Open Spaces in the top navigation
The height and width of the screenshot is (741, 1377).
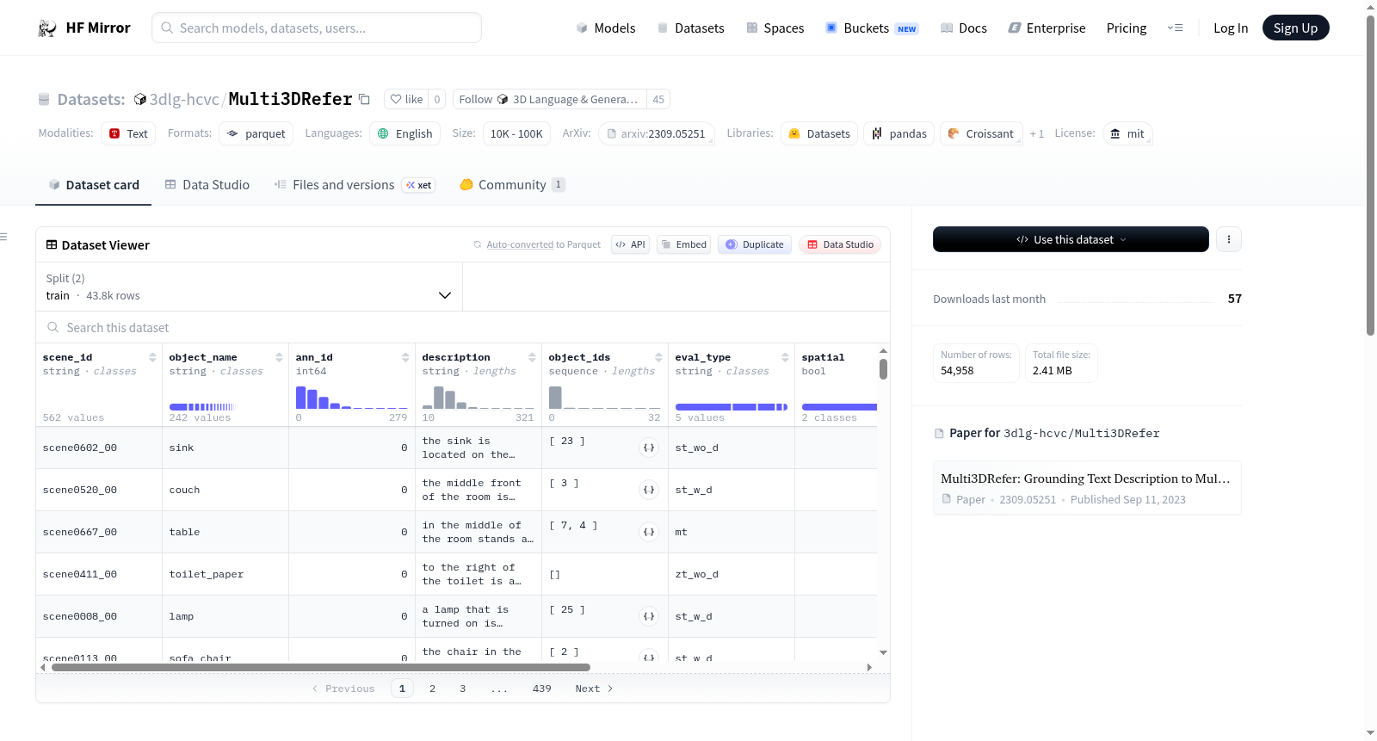pos(775,28)
